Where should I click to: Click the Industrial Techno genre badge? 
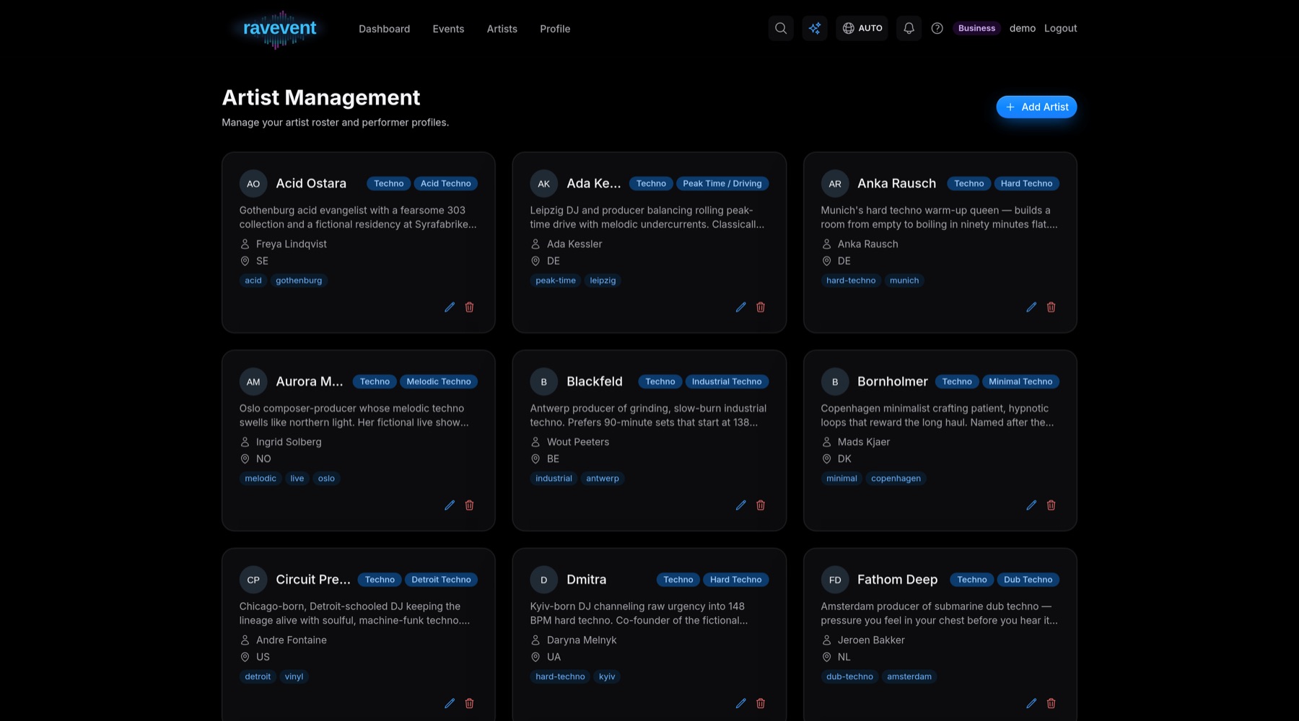(x=727, y=381)
